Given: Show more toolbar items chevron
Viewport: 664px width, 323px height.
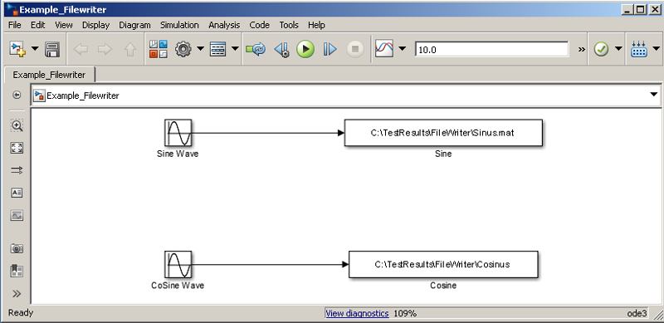Looking at the screenshot, I should tap(582, 50).
